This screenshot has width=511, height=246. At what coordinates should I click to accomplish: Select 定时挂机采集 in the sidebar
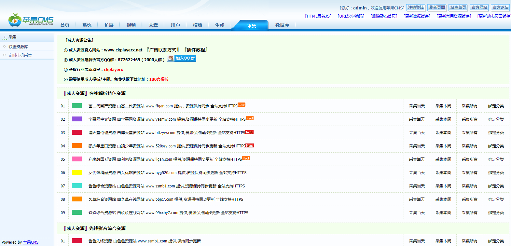[x=20, y=55]
